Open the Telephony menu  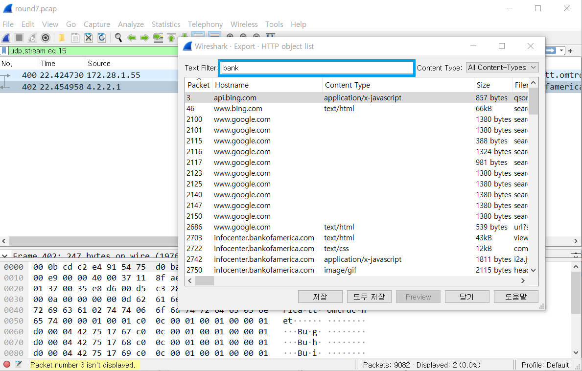point(205,24)
